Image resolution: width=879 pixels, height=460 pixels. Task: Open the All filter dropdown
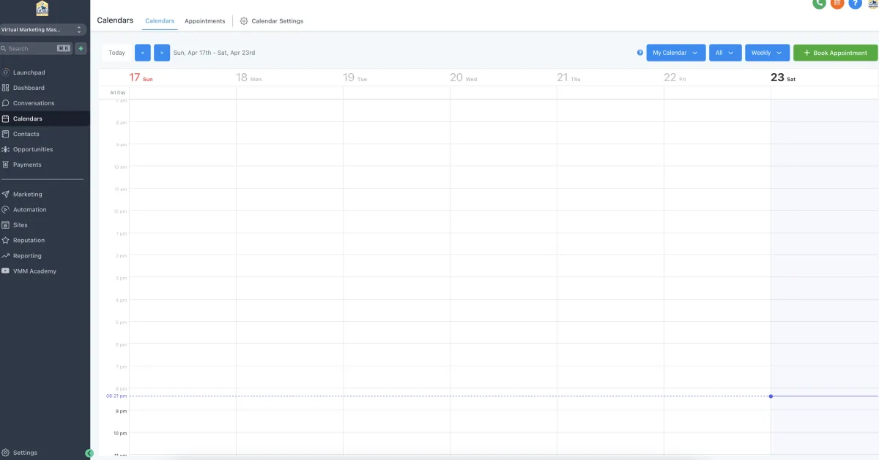725,53
